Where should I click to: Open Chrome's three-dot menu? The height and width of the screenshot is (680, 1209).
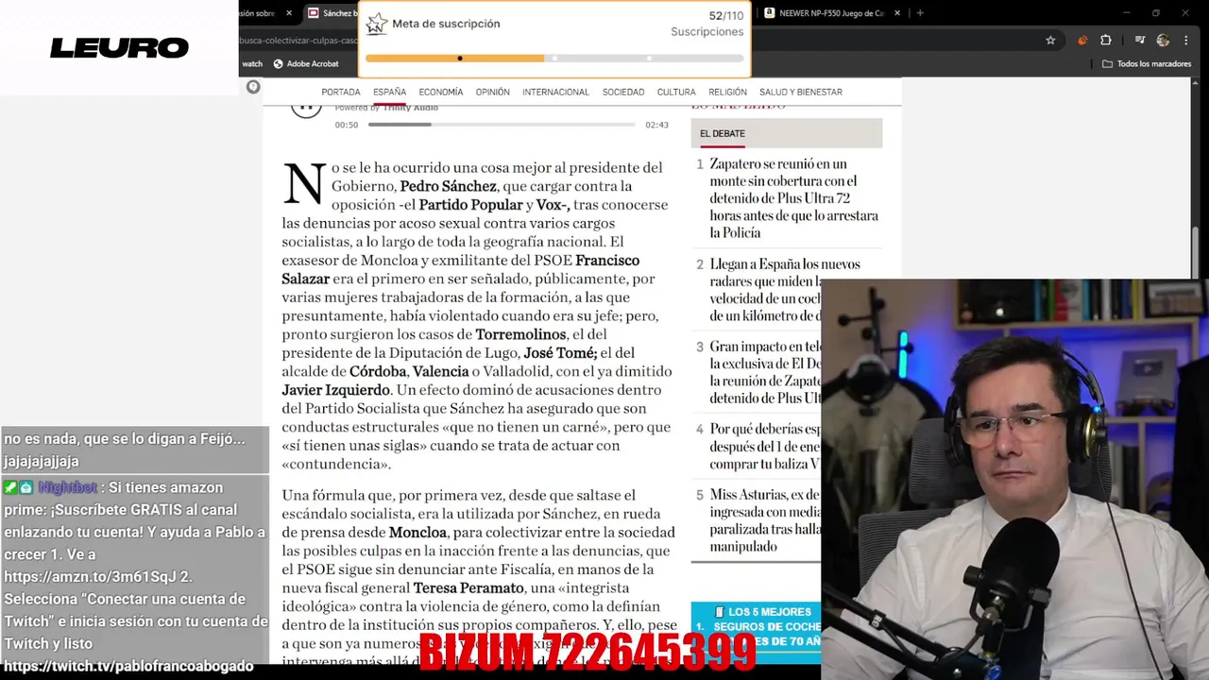pyautogui.click(x=1186, y=41)
